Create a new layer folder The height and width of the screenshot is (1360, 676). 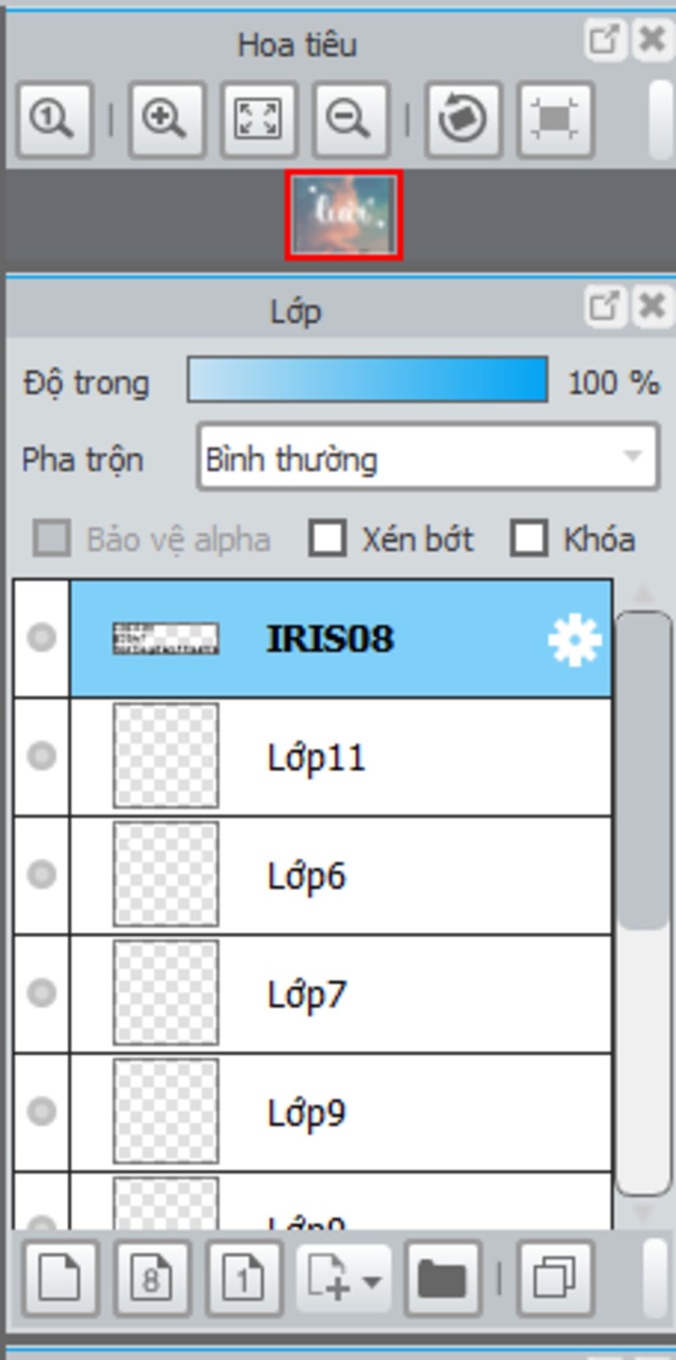[442, 1279]
